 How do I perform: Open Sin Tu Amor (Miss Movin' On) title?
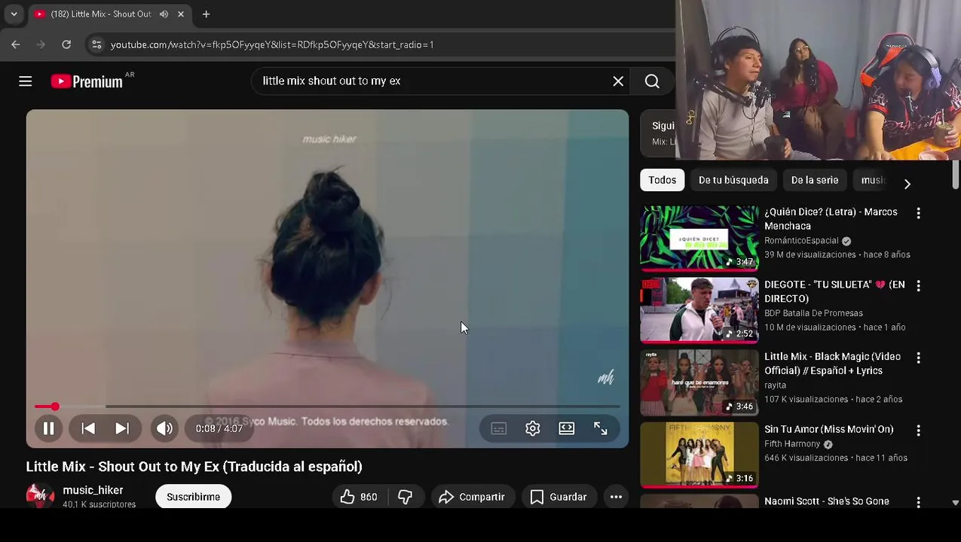point(828,429)
